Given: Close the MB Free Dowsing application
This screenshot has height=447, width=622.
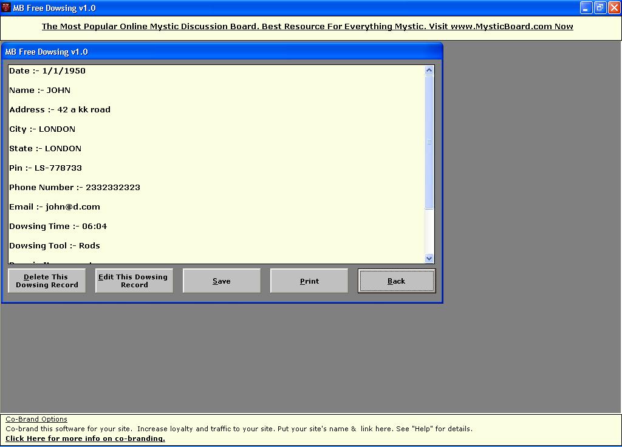Looking at the screenshot, I should tap(614, 7).
